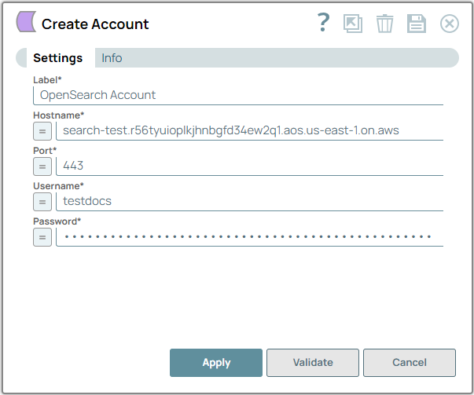This screenshot has width=474, height=395.
Task: Toggle expression mode for Hostname field
Action: pos(42,131)
